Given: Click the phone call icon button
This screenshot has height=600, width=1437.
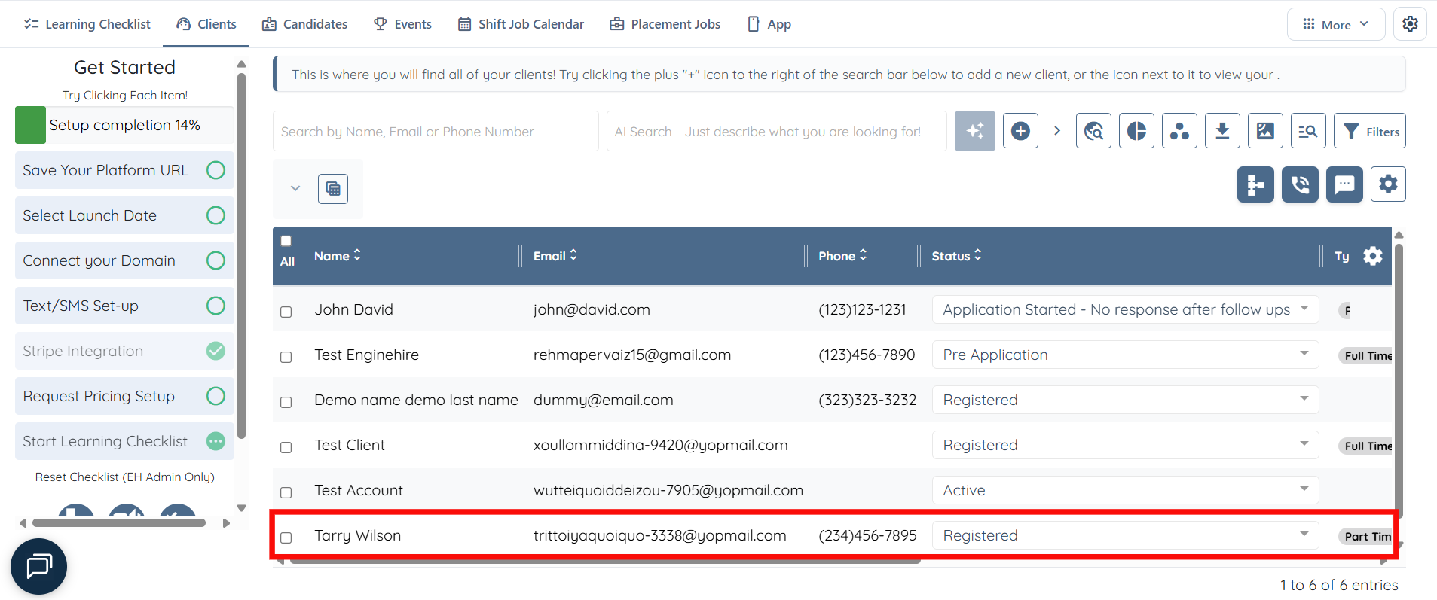Looking at the screenshot, I should 1300,184.
